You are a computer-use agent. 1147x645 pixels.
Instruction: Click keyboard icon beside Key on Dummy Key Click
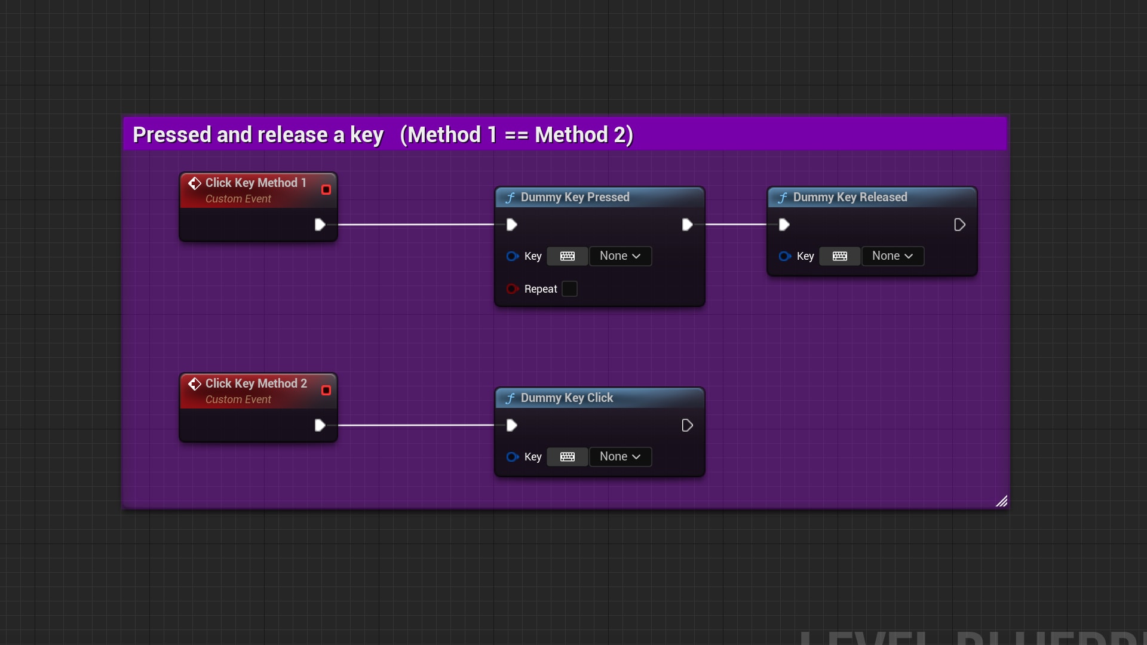[567, 456]
